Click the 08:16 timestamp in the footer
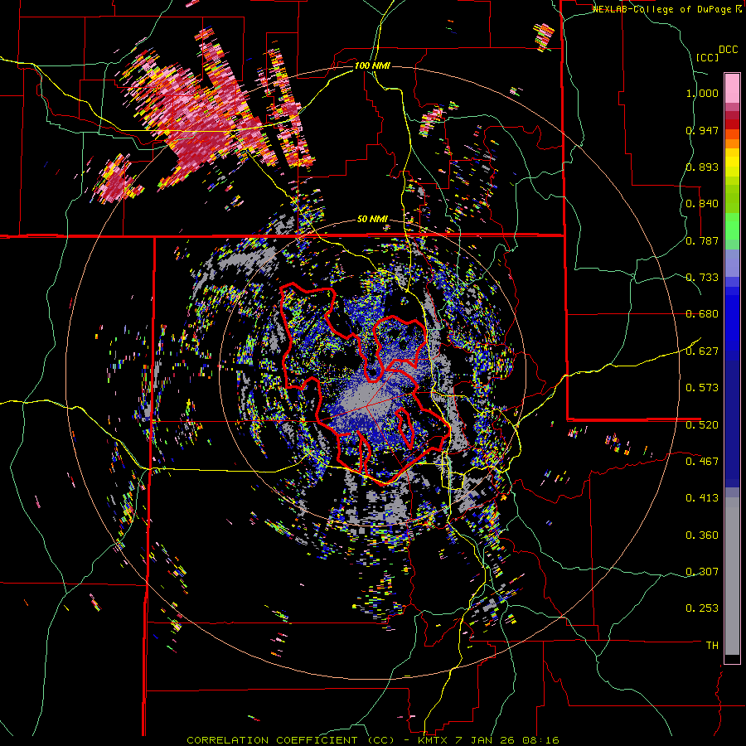The height and width of the screenshot is (746, 746). tap(542, 740)
